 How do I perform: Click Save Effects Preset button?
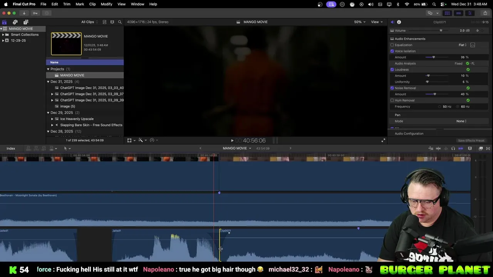click(x=471, y=141)
